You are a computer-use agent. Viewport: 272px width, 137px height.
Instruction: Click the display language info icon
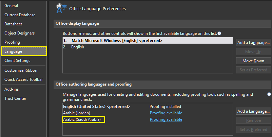(219, 33)
